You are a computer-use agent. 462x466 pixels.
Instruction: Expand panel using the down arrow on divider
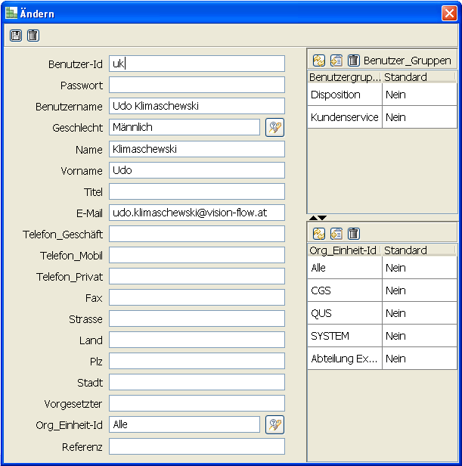[324, 218]
